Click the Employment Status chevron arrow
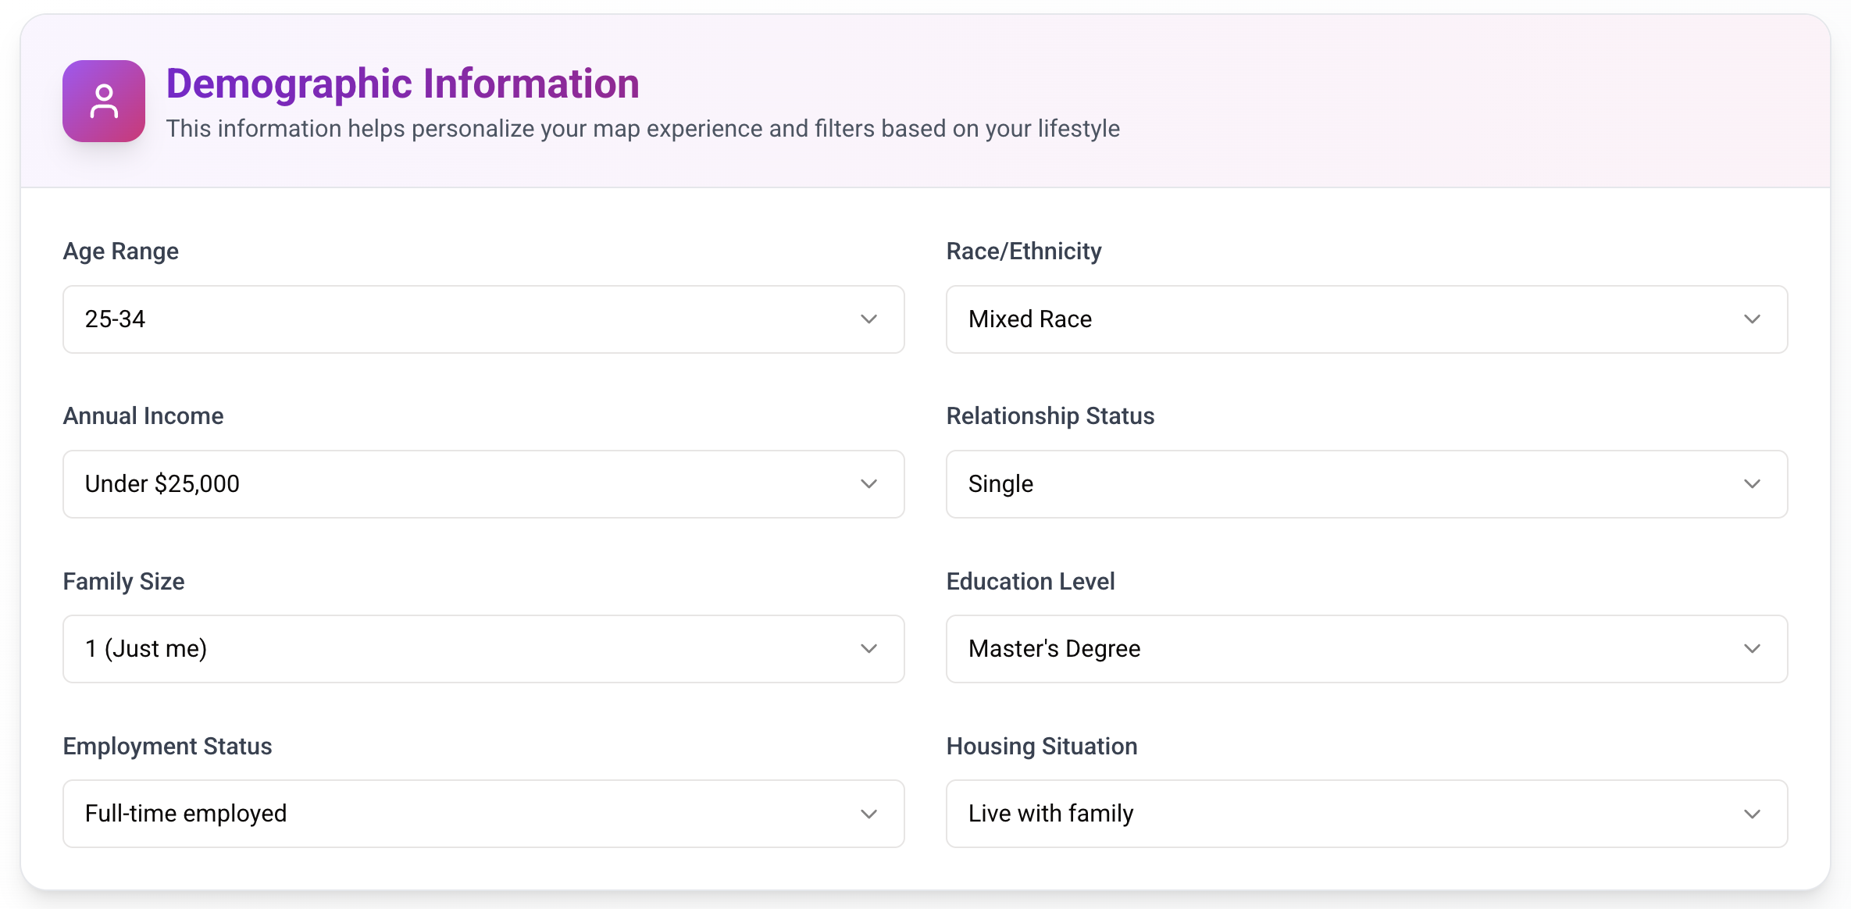 pyautogui.click(x=868, y=814)
